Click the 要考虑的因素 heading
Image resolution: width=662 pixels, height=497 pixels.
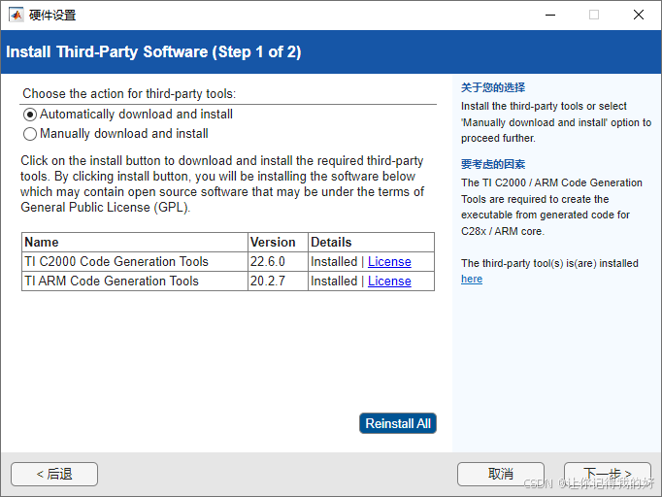[x=493, y=164]
